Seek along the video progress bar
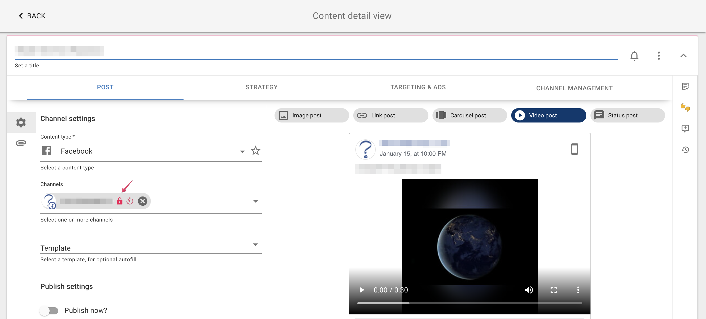 coord(470,303)
